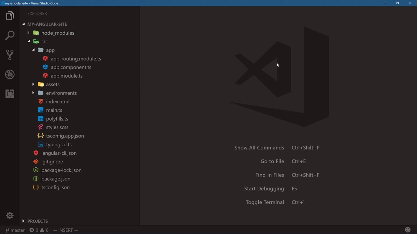Click the EXPLORER panel title
The width and height of the screenshot is (417, 234).
pyautogui.click(x=37, y=13)
